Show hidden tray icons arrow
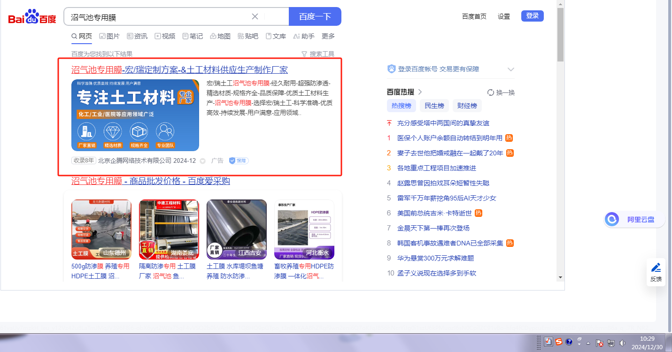The image size is (672, 352). [x=588, y=343]
